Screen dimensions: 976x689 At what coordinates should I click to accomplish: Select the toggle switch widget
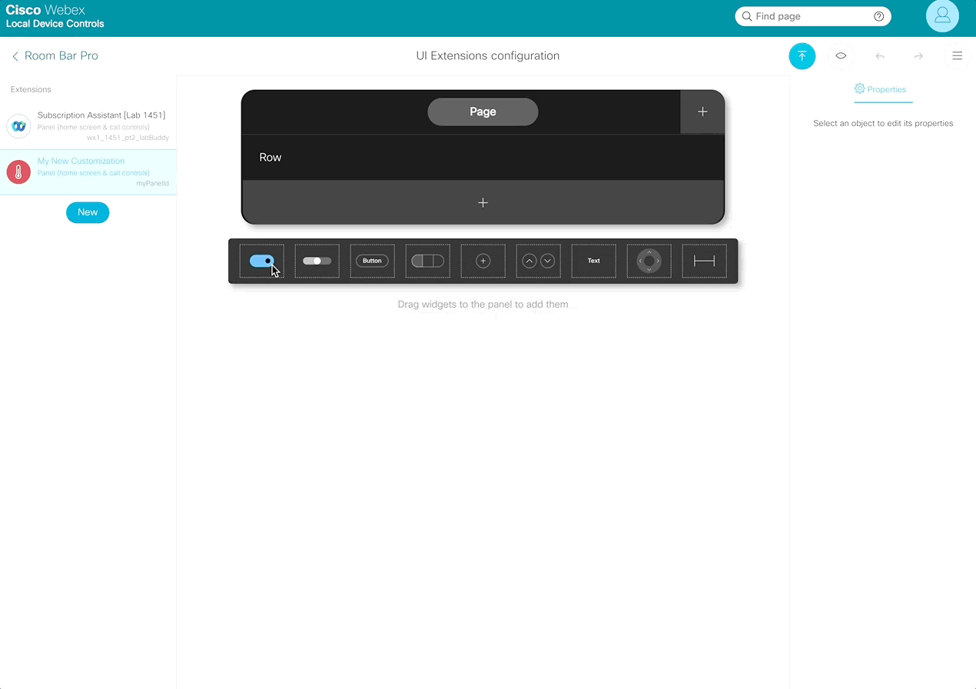pyautogui.click(x=261, y=261)
